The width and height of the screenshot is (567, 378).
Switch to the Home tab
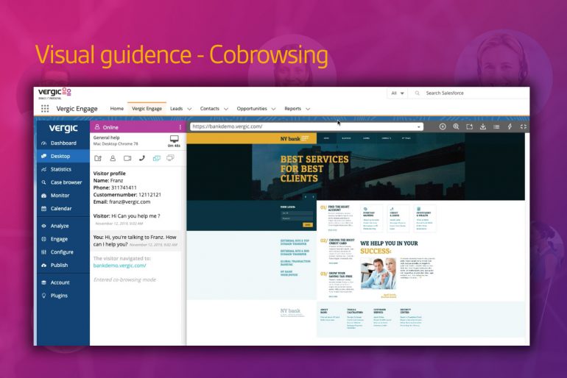(117, 108)
